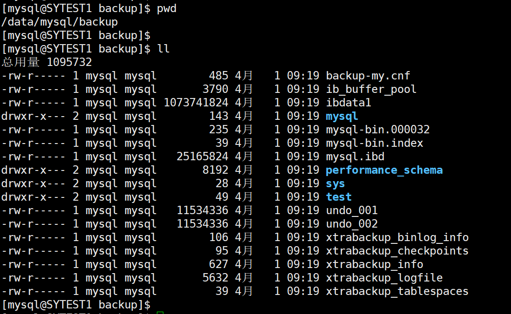Image resolution: width=511 pixels, height=314 pixels.
Task: Click the sys directory name
Action: pos(336,183)
